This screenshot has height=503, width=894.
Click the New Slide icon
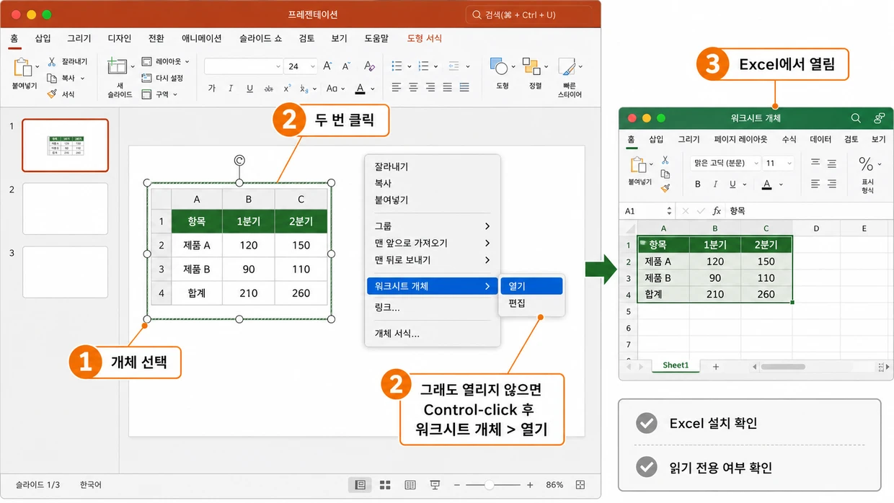pyautogui.click(x=117, y=67)
